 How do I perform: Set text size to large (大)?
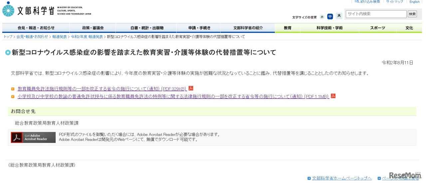pos(339,16)
